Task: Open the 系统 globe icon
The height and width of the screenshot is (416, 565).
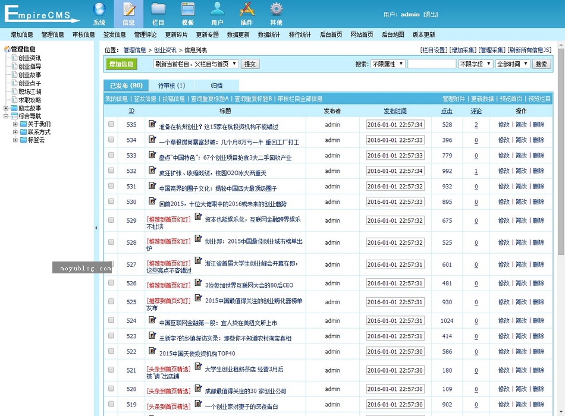Action: 99,10
